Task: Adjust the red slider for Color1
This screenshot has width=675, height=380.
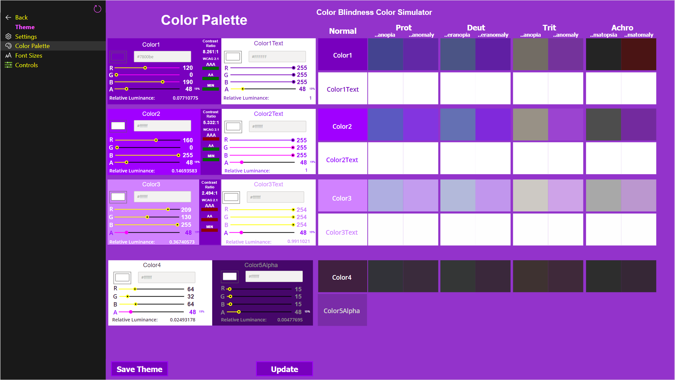Action: pyautogui.click(x=145, y=68)
